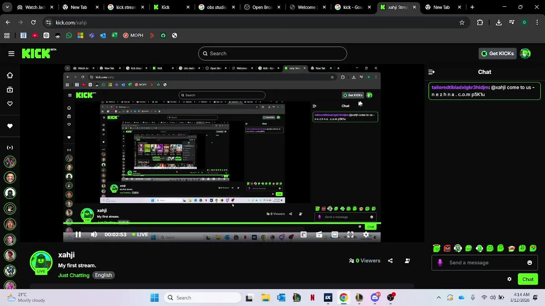Open Chrome extensions puzzle icon

480,23
